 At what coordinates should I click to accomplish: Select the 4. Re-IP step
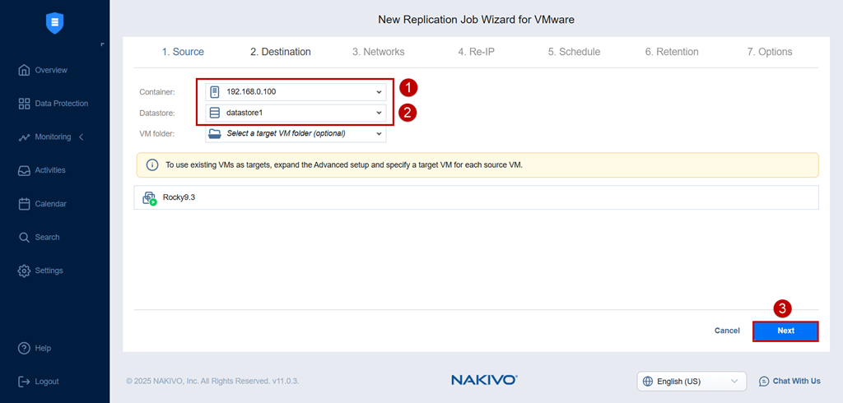tap(477, 52)
